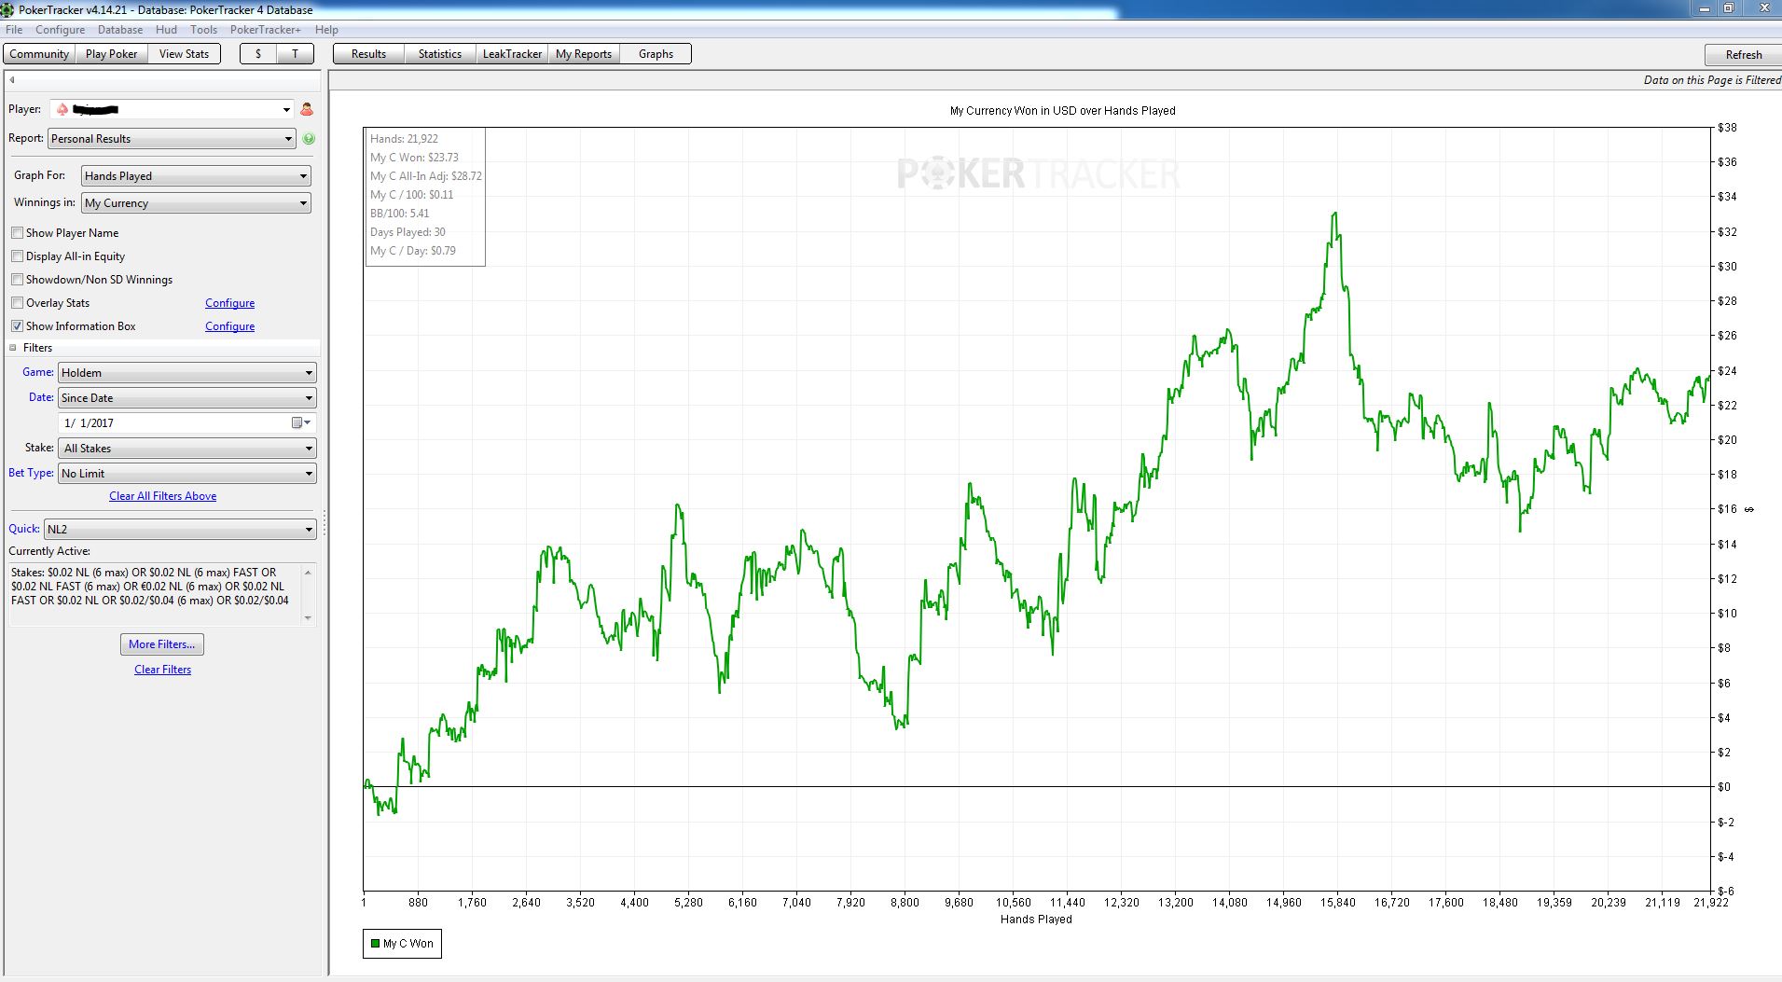
Task: Toggle Showdown/Non SD Winnings checkbox
Action: [17, 279]
